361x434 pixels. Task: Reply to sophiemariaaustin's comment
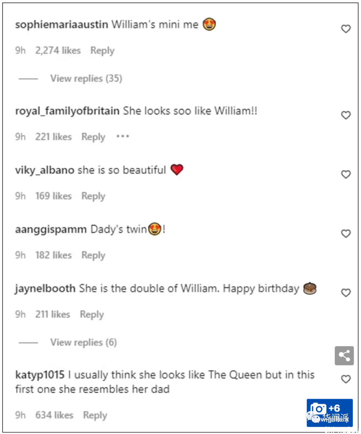coord(102,51)
